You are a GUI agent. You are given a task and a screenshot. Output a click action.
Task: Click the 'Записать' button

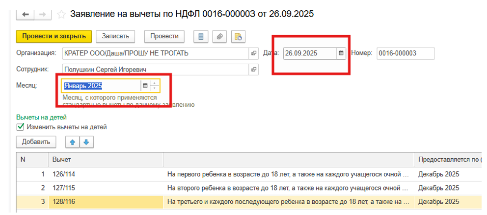click(115, 36)
